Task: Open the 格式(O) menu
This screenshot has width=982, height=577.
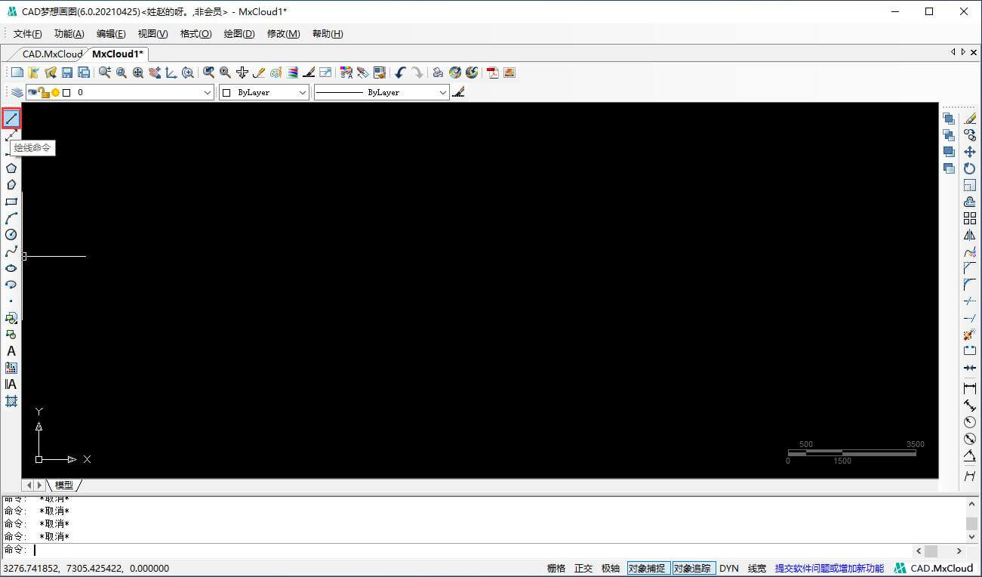Action: (196, 34)
